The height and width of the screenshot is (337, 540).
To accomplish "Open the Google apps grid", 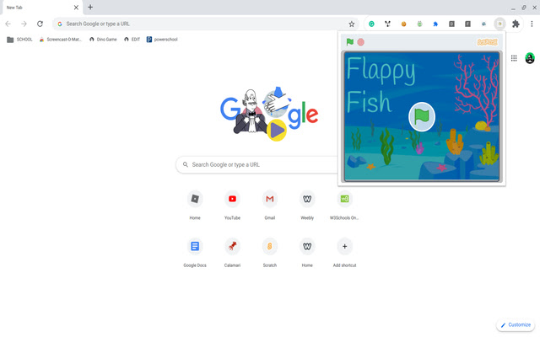I will [x=514, y=58].
